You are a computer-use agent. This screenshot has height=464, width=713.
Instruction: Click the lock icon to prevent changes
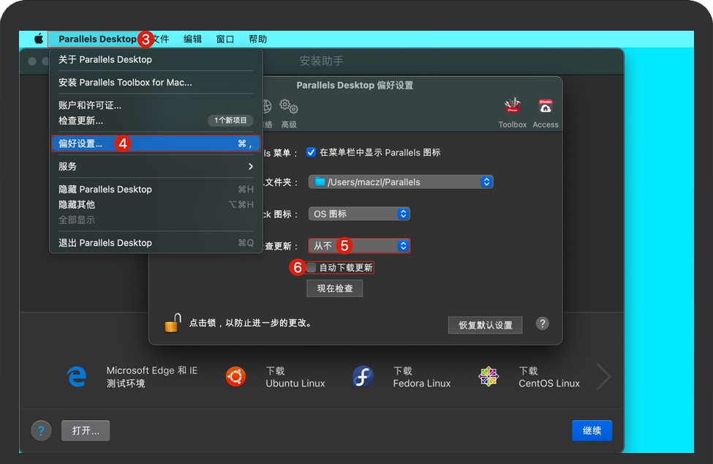pyautogui.click(x=173, y=323)
